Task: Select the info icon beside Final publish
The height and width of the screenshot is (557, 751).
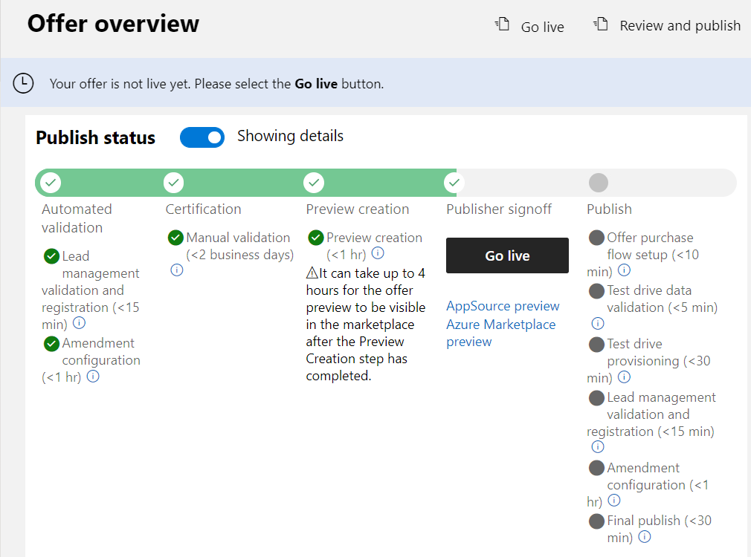Action: [x=644, y=537]
